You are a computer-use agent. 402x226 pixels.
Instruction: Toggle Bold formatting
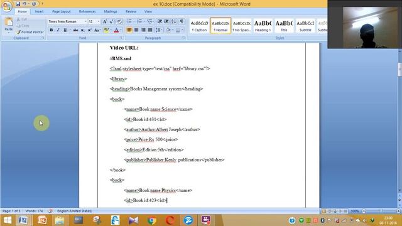click(x=52, y=30)
